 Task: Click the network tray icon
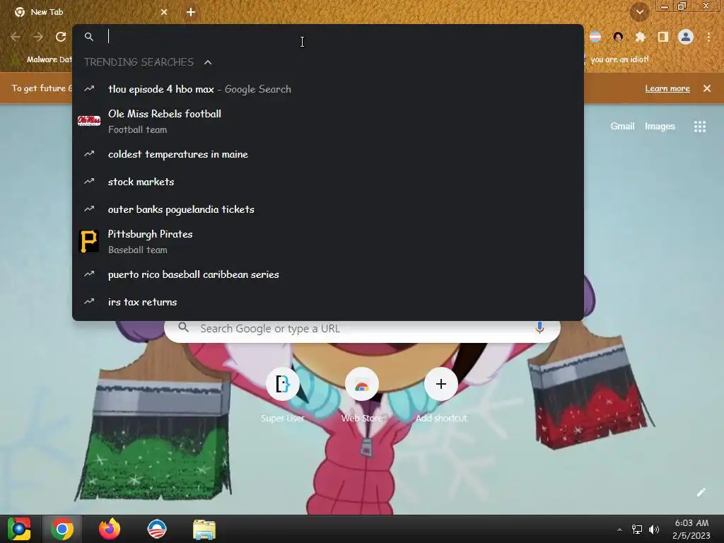(x=637, y=530)
